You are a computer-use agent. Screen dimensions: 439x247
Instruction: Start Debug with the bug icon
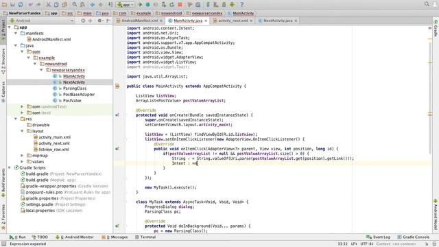pyautogui.click(x=148, y=5)
